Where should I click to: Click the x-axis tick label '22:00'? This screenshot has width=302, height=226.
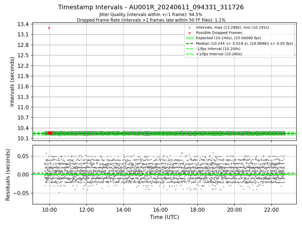pos(272,209)
